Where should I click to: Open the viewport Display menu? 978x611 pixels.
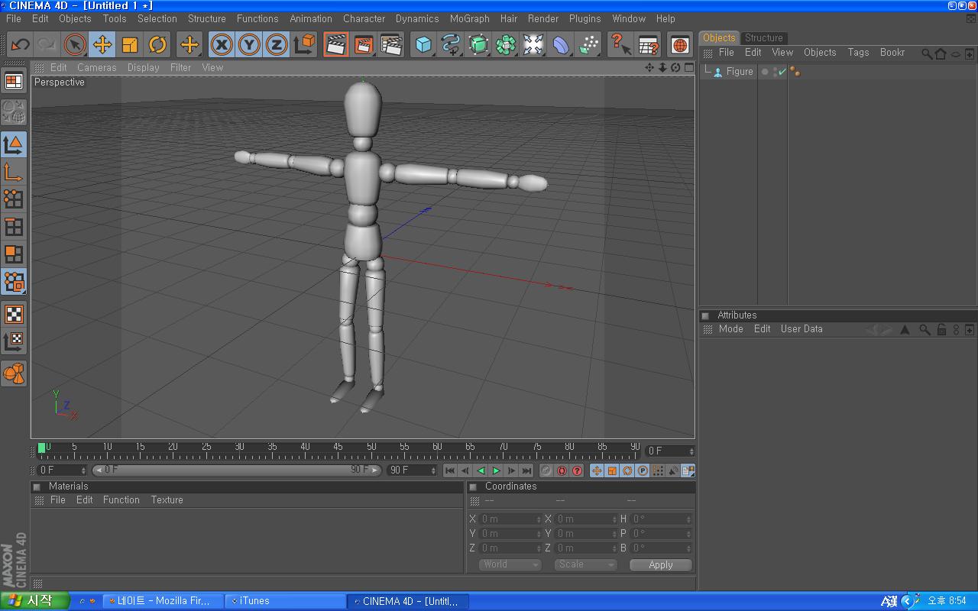pyautogui.click(x=143, y=67)
